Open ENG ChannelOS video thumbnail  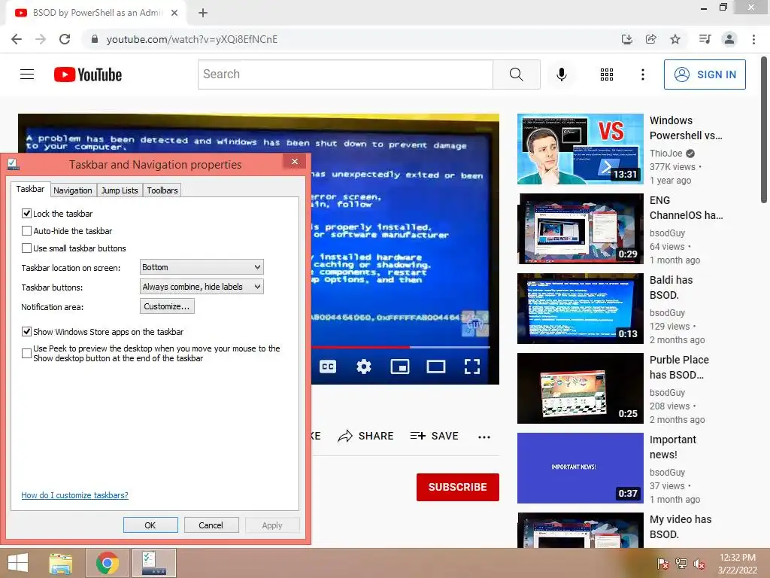pyautogui.click(x=580, y=229)
